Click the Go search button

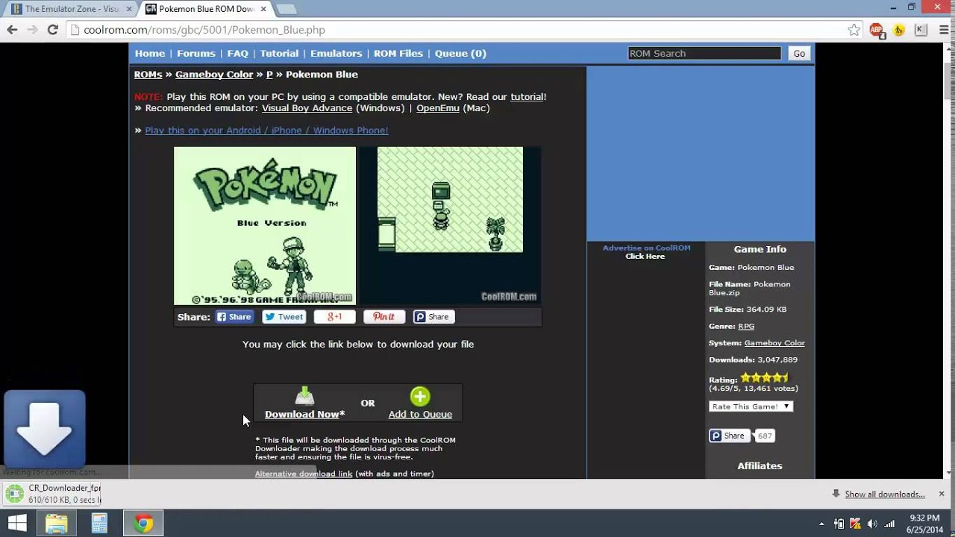(x=799, y=54)
